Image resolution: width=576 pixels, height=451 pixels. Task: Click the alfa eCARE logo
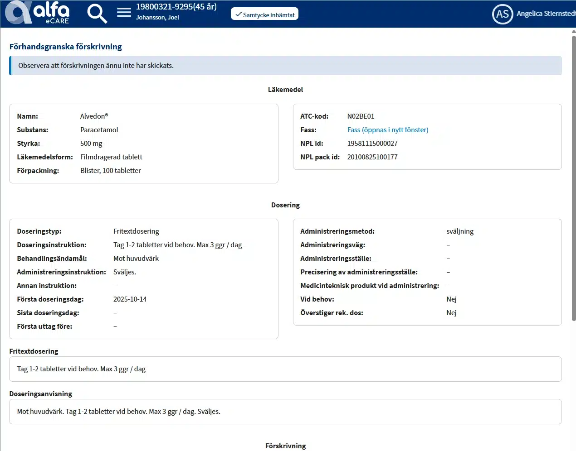click(x=37, y=13)
